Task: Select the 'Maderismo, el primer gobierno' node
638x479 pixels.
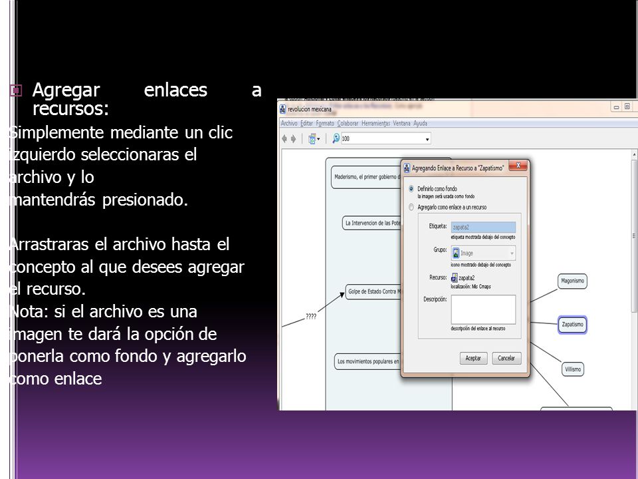Action: (x=366, y=177)
